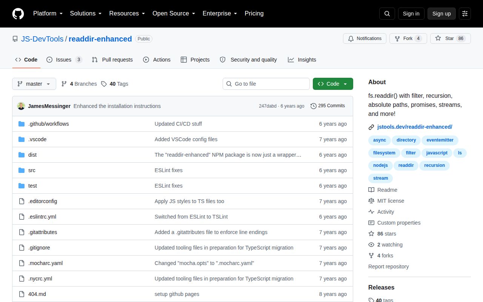
Task: Open the GitHub homepage logo
Action: click(18, 14)
